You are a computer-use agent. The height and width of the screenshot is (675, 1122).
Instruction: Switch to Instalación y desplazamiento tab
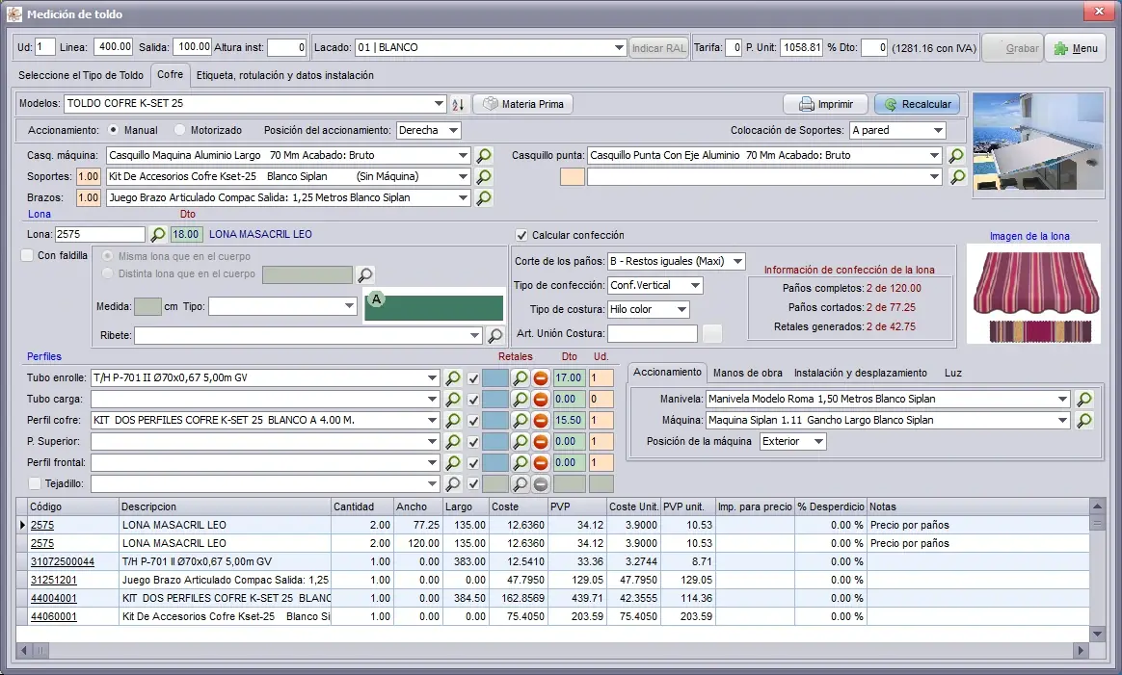[861, 374]
